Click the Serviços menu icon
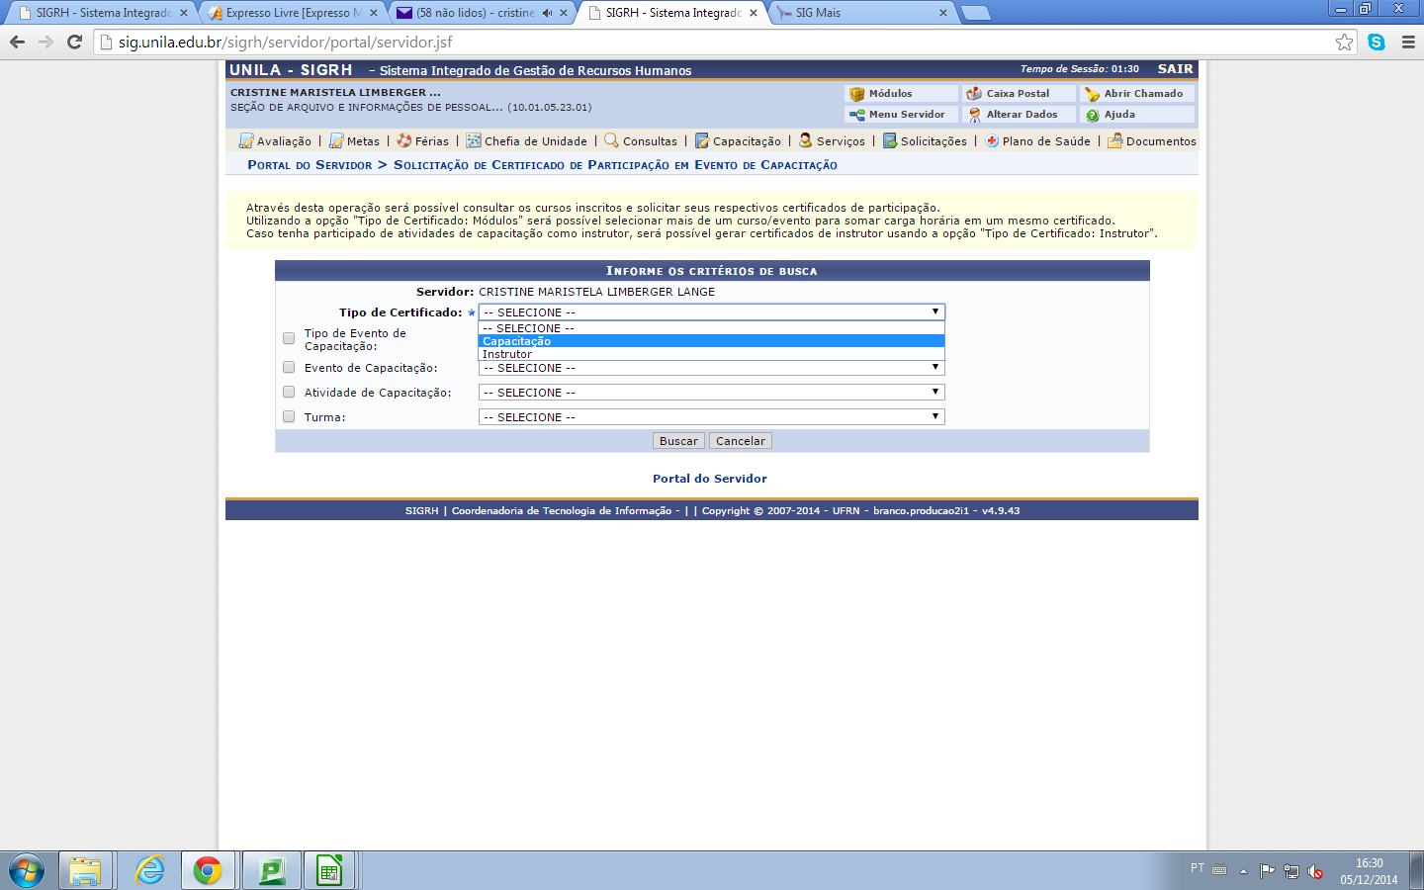Viewport: 1424px width, 890px height. (x=806, y=140)
